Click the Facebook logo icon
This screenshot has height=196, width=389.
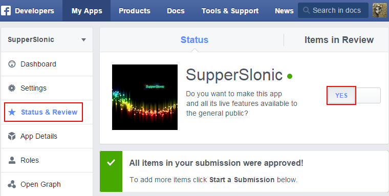tap(6, 11)
